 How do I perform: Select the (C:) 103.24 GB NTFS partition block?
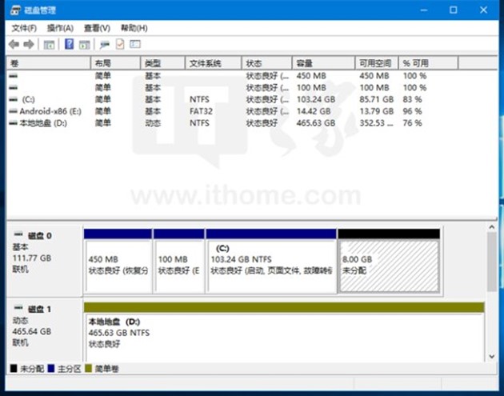click(270, 265)
